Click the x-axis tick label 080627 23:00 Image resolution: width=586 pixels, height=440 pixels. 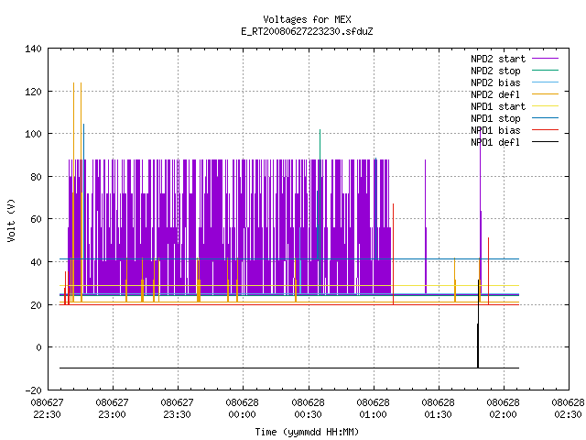click(x=112, y=409)
